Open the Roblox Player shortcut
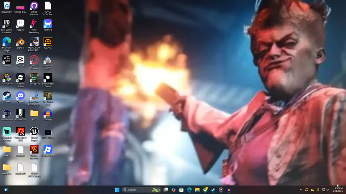346x194 pixels. coord(48,151)
